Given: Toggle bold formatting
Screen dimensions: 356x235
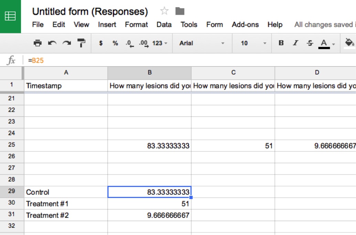Looking at the screenshot, I should coord(281,43).
